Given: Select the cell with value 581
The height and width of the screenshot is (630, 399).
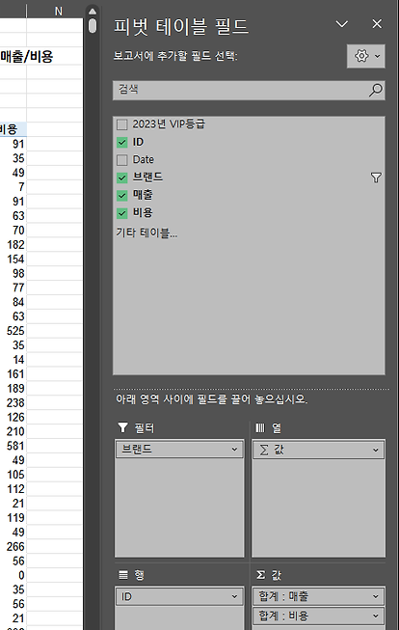Looking at the screenshot, I should pyautogui.click(x=13, y=446).
